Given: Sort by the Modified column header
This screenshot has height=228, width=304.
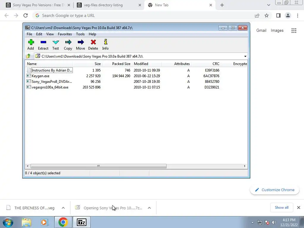Looking at the screenshot, I should point(147,64).
